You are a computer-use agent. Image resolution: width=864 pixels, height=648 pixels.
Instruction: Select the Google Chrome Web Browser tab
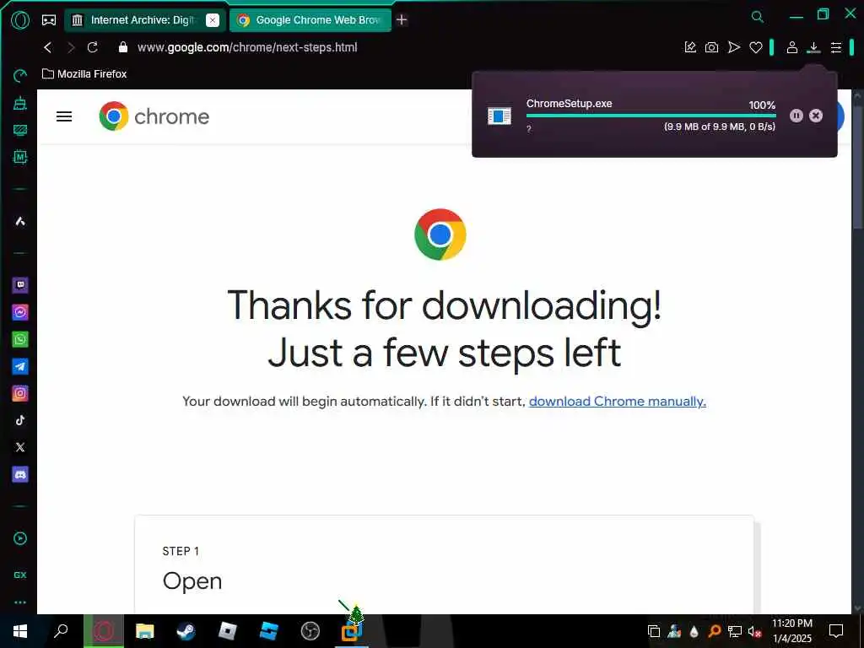click(310, 20)
